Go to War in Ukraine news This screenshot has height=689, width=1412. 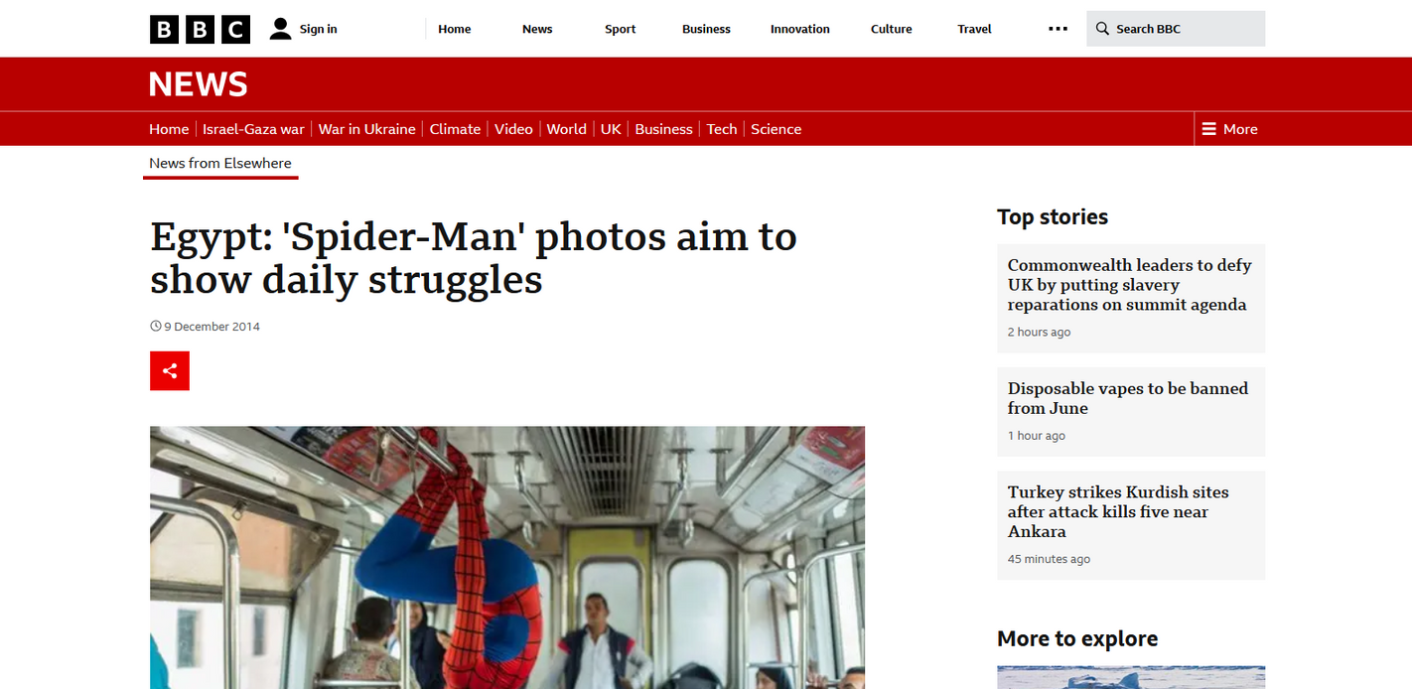tap(367, 129)
